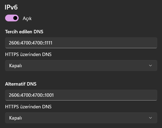
Task: Open the Kapalı dropdown under Alternatif DNS
Action: [x=81, y=118]
